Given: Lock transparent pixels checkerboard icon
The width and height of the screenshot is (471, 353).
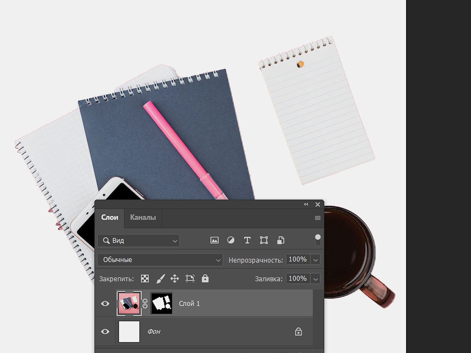Looking at the screenshot, I should pos(145,279).
